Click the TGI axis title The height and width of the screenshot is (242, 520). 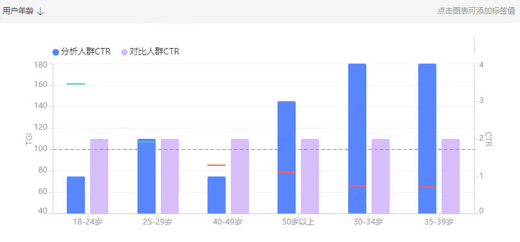point(29,139)
